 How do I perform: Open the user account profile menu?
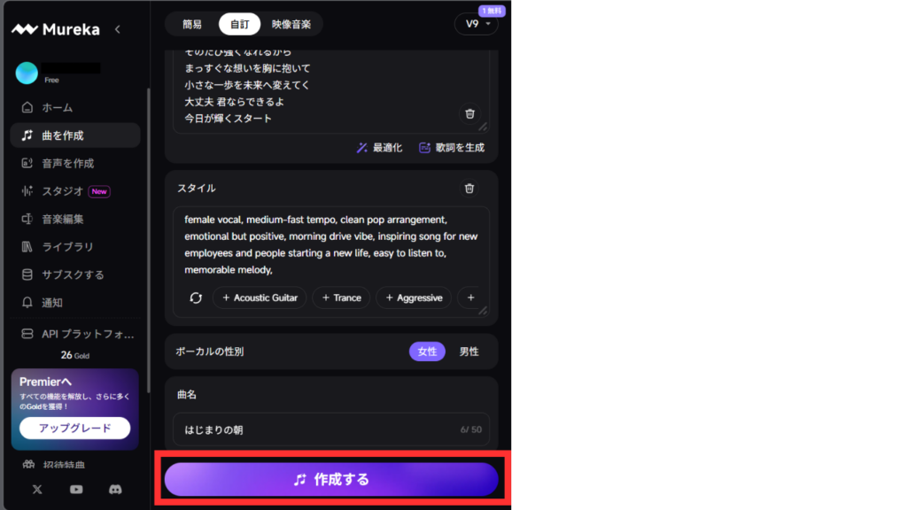tap(27, 73)
